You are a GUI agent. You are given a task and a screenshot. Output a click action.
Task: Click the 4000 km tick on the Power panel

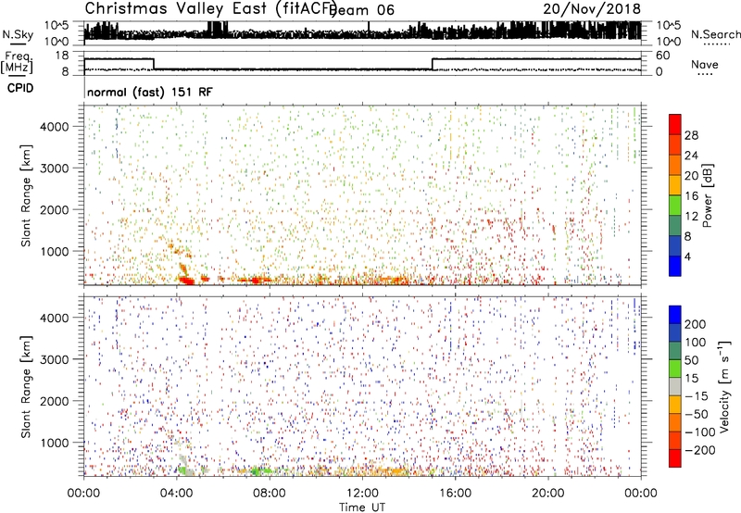tap(54, 127)
